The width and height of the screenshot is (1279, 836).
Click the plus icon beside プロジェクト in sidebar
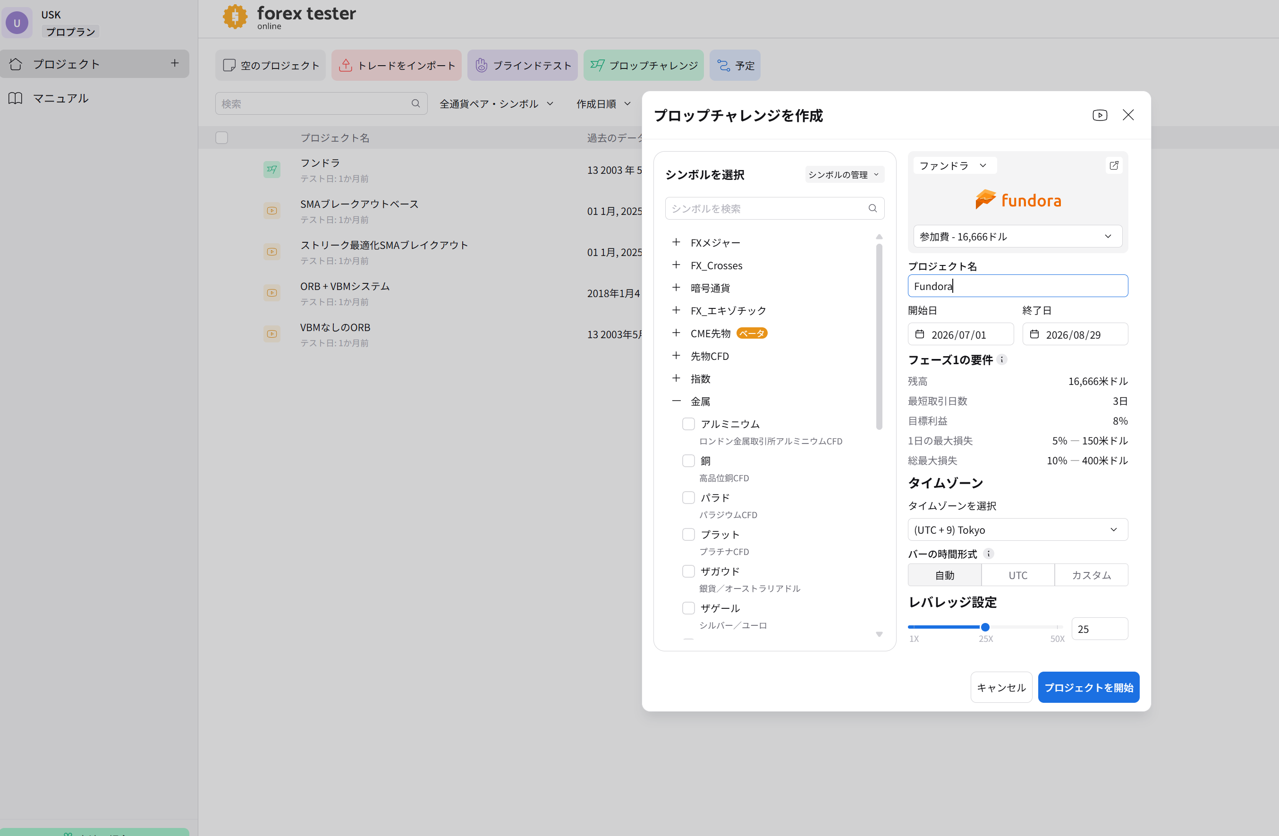(x=175, y=63)
